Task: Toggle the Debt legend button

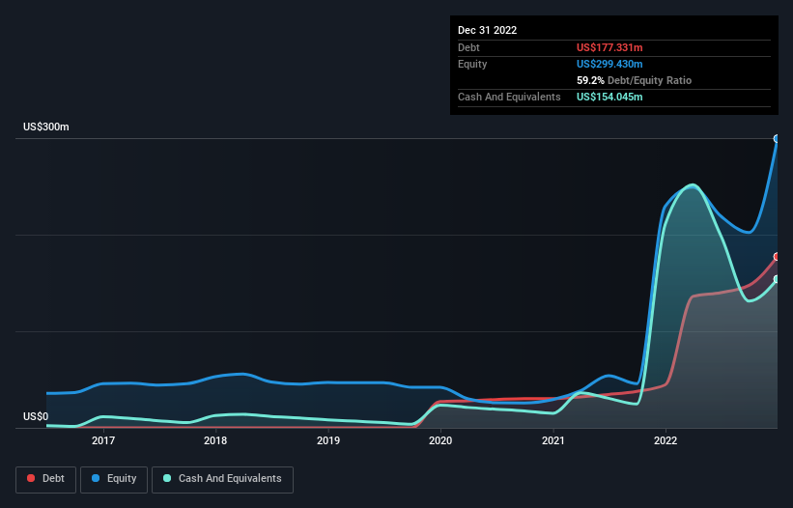Action: coord(45,479)
